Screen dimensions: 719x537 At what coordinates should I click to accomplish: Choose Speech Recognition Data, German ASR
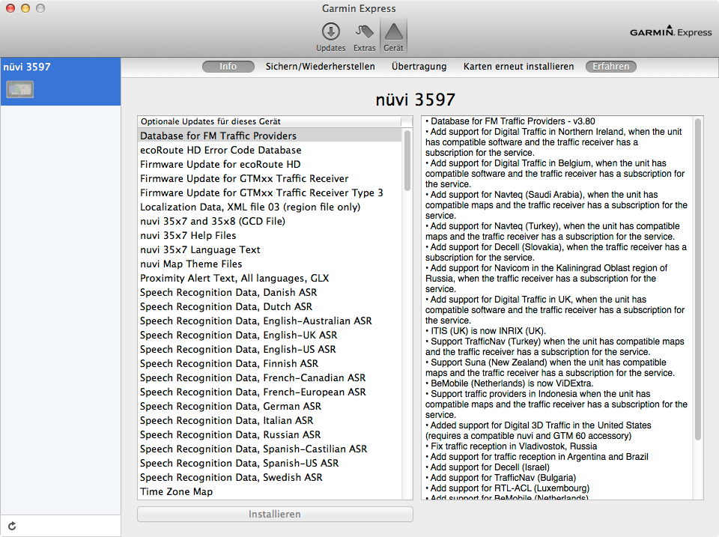pyautogui.click(x=230, y=406)
